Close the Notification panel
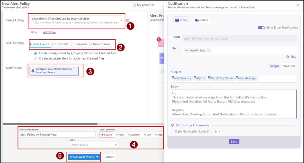The height and width of the screenshot is (163, 304). pos(298,5)
